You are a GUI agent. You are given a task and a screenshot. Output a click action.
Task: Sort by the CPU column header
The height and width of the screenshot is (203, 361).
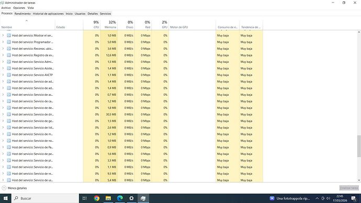coord(92,25)
